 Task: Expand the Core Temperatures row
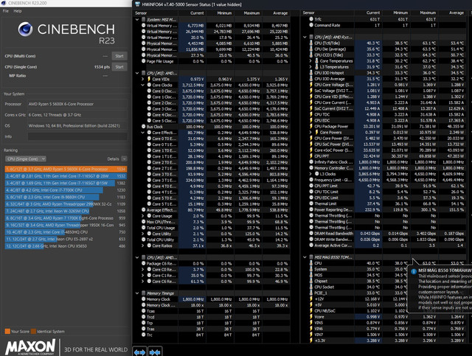tap(310, 61)
